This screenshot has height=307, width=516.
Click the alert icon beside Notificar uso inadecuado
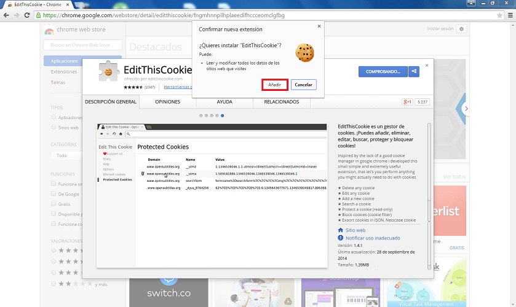point(341,238)
